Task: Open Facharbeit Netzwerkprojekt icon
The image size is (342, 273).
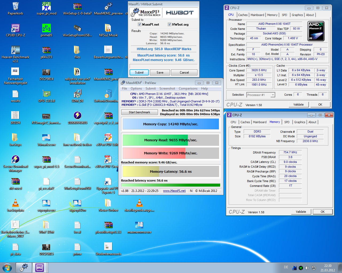Action: pyautogui.click(x=15, y=76)
